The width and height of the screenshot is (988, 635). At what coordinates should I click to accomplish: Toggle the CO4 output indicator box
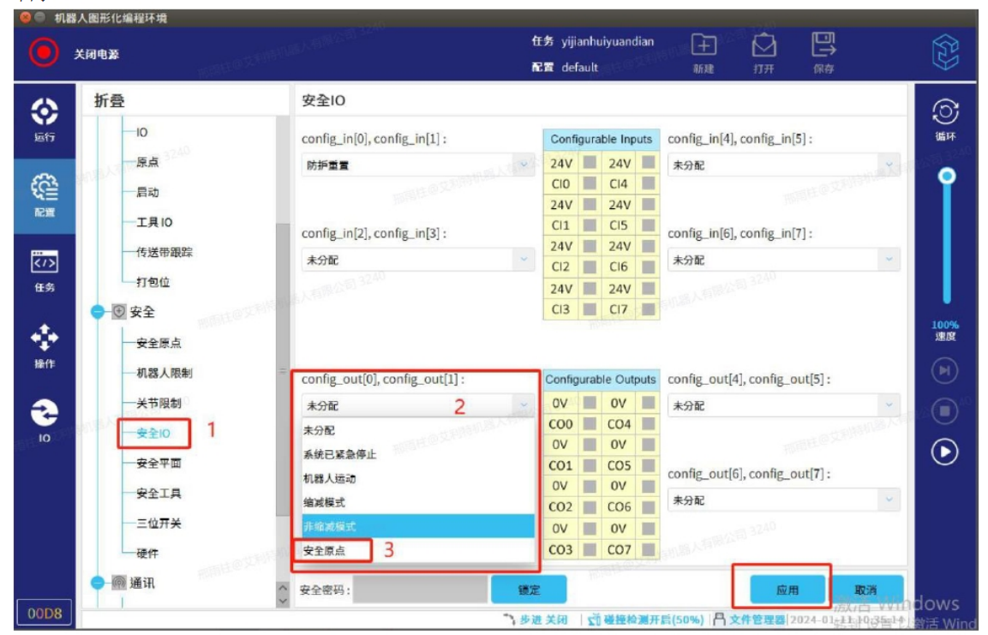(648, 424)
